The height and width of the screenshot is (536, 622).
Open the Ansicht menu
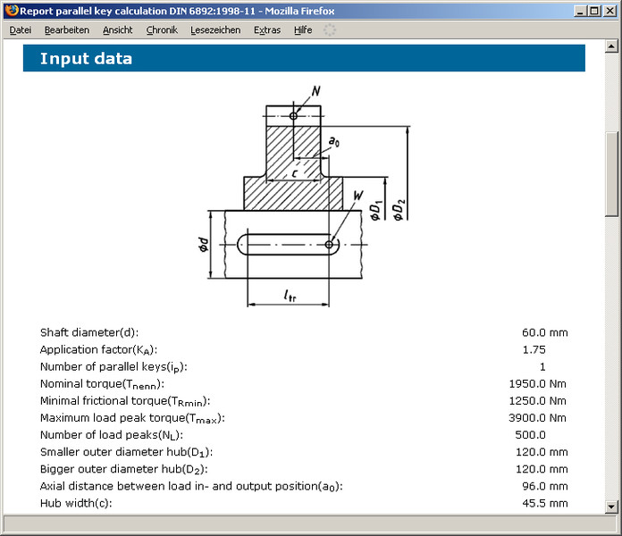click(117, 29)
